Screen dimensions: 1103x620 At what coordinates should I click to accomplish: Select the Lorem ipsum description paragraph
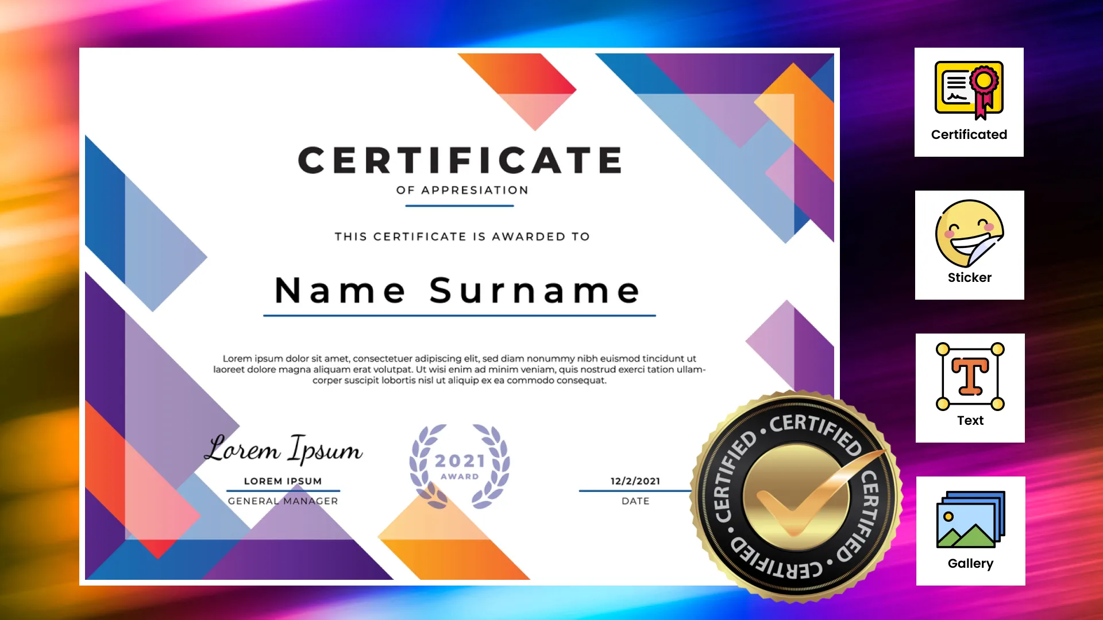[460, 369]
